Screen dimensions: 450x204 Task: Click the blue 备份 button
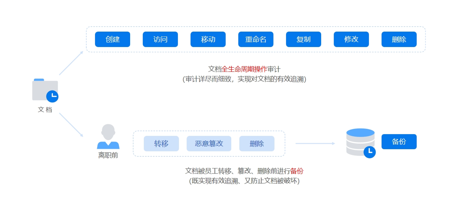[x=399, y=142]
